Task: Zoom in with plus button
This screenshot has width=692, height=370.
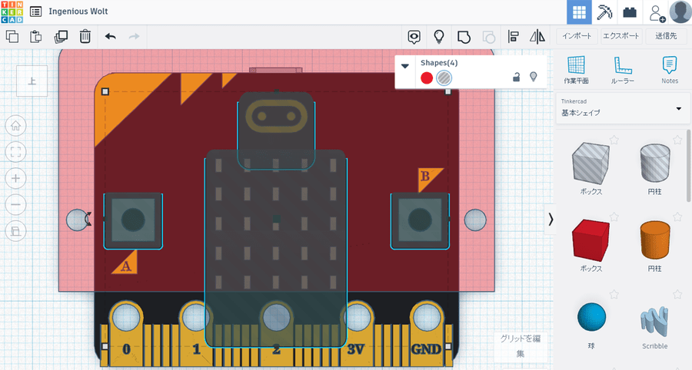Action: (15, 178)
